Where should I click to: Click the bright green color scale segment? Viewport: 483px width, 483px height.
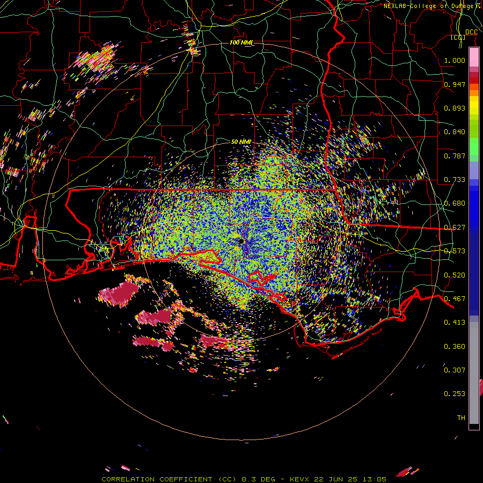tap(474, 147)
